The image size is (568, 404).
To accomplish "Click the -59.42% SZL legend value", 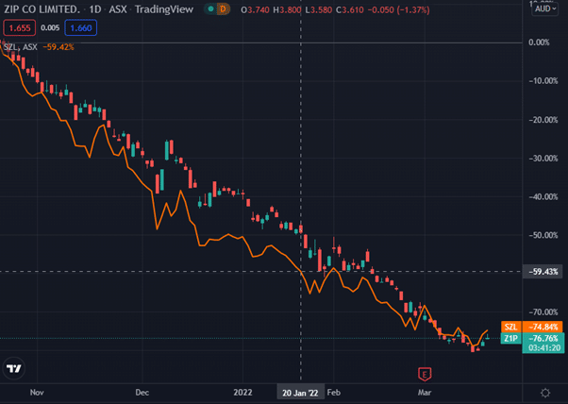I will pos(58,47).
